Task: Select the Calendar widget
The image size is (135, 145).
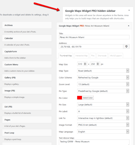Action: tap(27, 38)
